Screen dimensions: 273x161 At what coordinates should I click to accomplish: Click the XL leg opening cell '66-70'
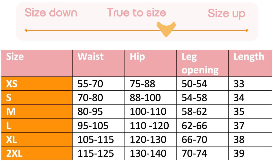click(x=194, y=139)
